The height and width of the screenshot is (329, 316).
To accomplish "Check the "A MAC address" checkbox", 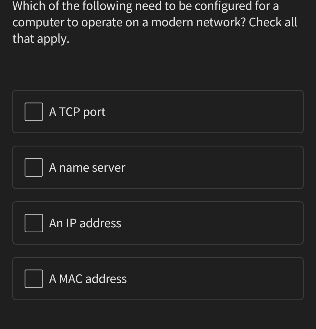I will tap(33, 279).
